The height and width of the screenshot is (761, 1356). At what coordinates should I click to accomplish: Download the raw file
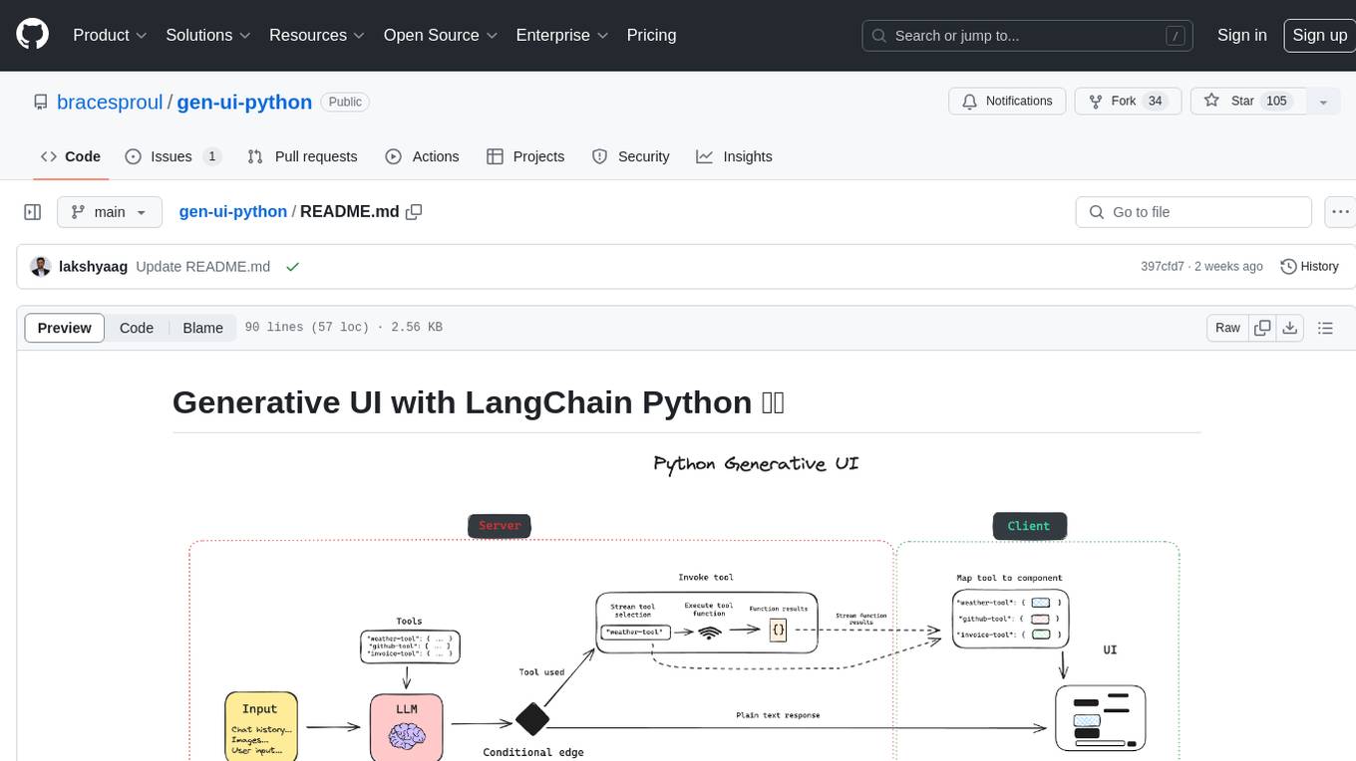(x=1289, y=328)
